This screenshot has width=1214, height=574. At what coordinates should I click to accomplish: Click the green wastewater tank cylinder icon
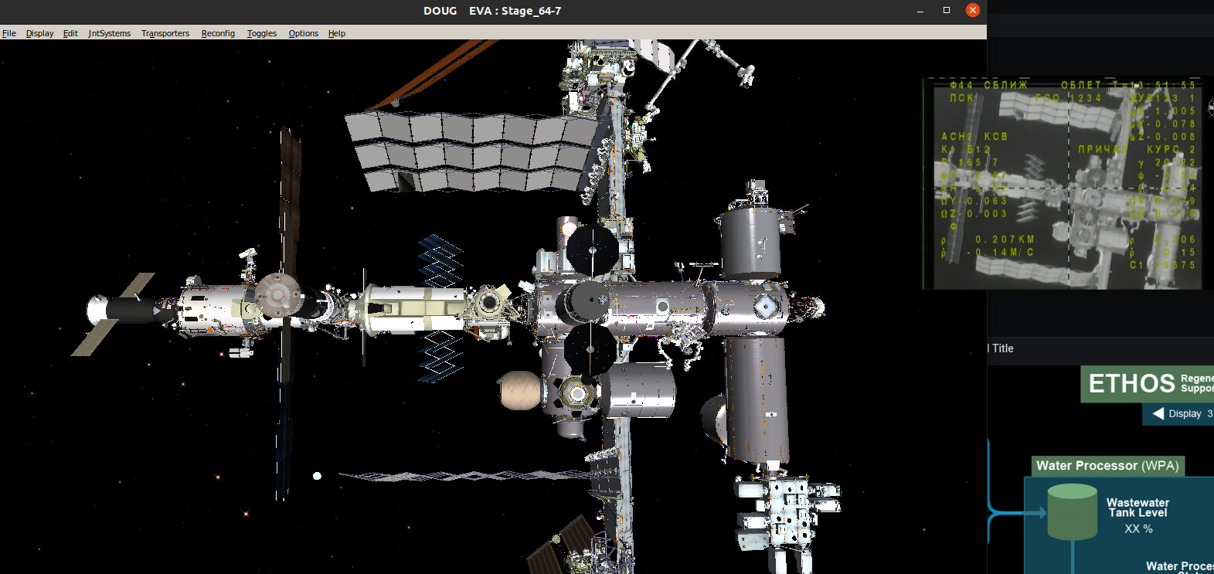(1072, 511)
